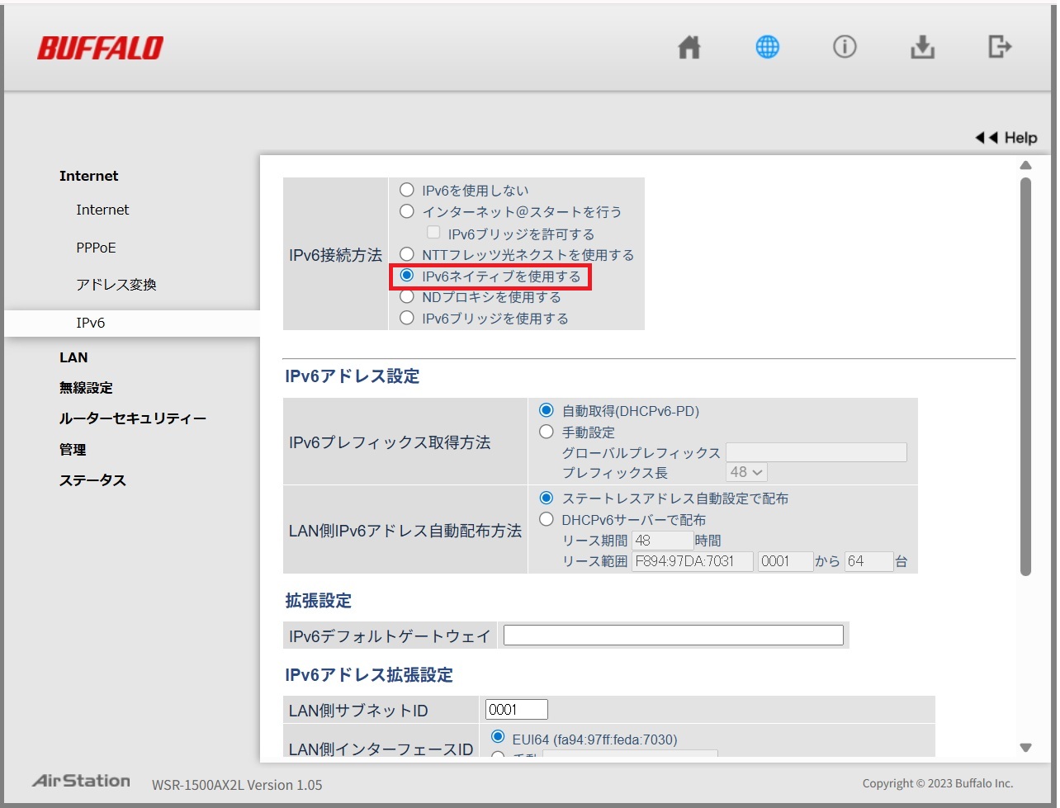Click the firmware download icon
This screenshot has height=808, width=1060.
pos(922,47)
